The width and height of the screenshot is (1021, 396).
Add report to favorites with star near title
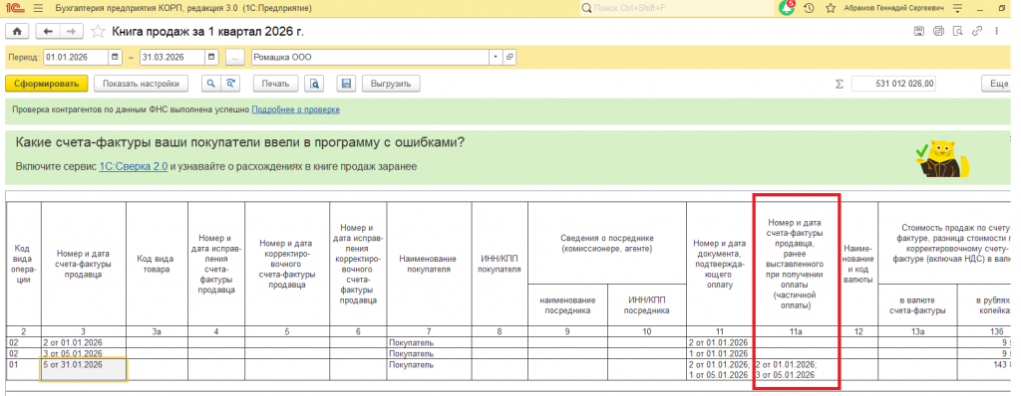(x=99, y=31)
